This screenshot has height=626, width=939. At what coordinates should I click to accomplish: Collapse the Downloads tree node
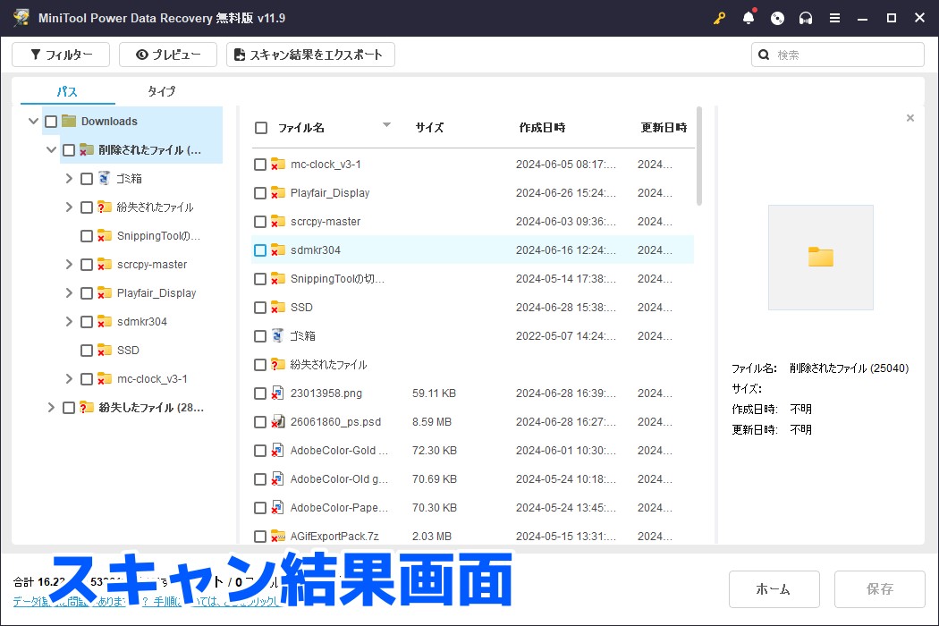coord(34,121)
